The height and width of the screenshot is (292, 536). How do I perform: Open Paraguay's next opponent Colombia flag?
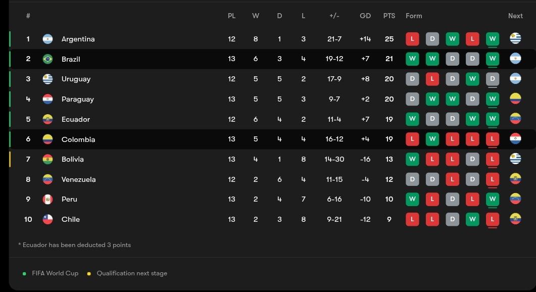click(x=515, y=99)
